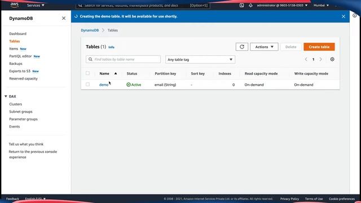
Task: Open the Mumbai region dropdown
Action: coord(321,5)
